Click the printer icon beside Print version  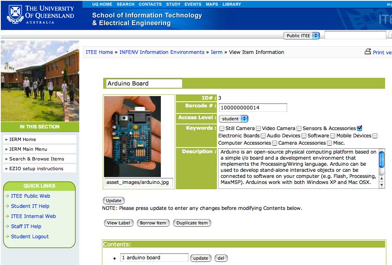point(368,51)
